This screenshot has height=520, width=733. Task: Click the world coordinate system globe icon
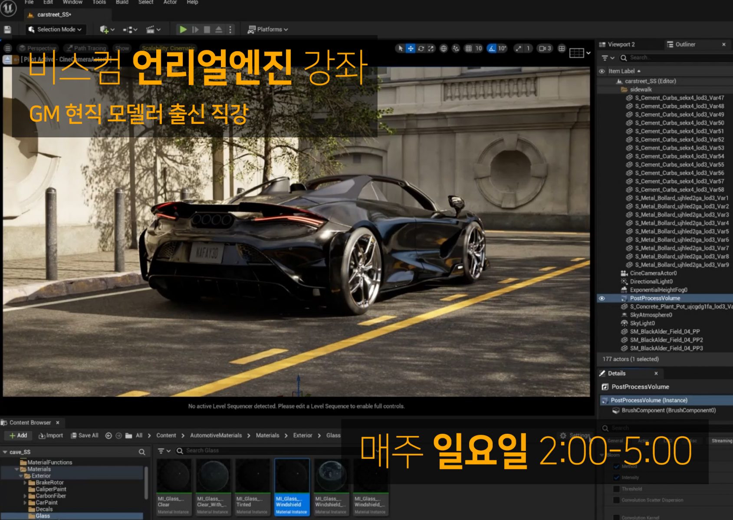444,49
